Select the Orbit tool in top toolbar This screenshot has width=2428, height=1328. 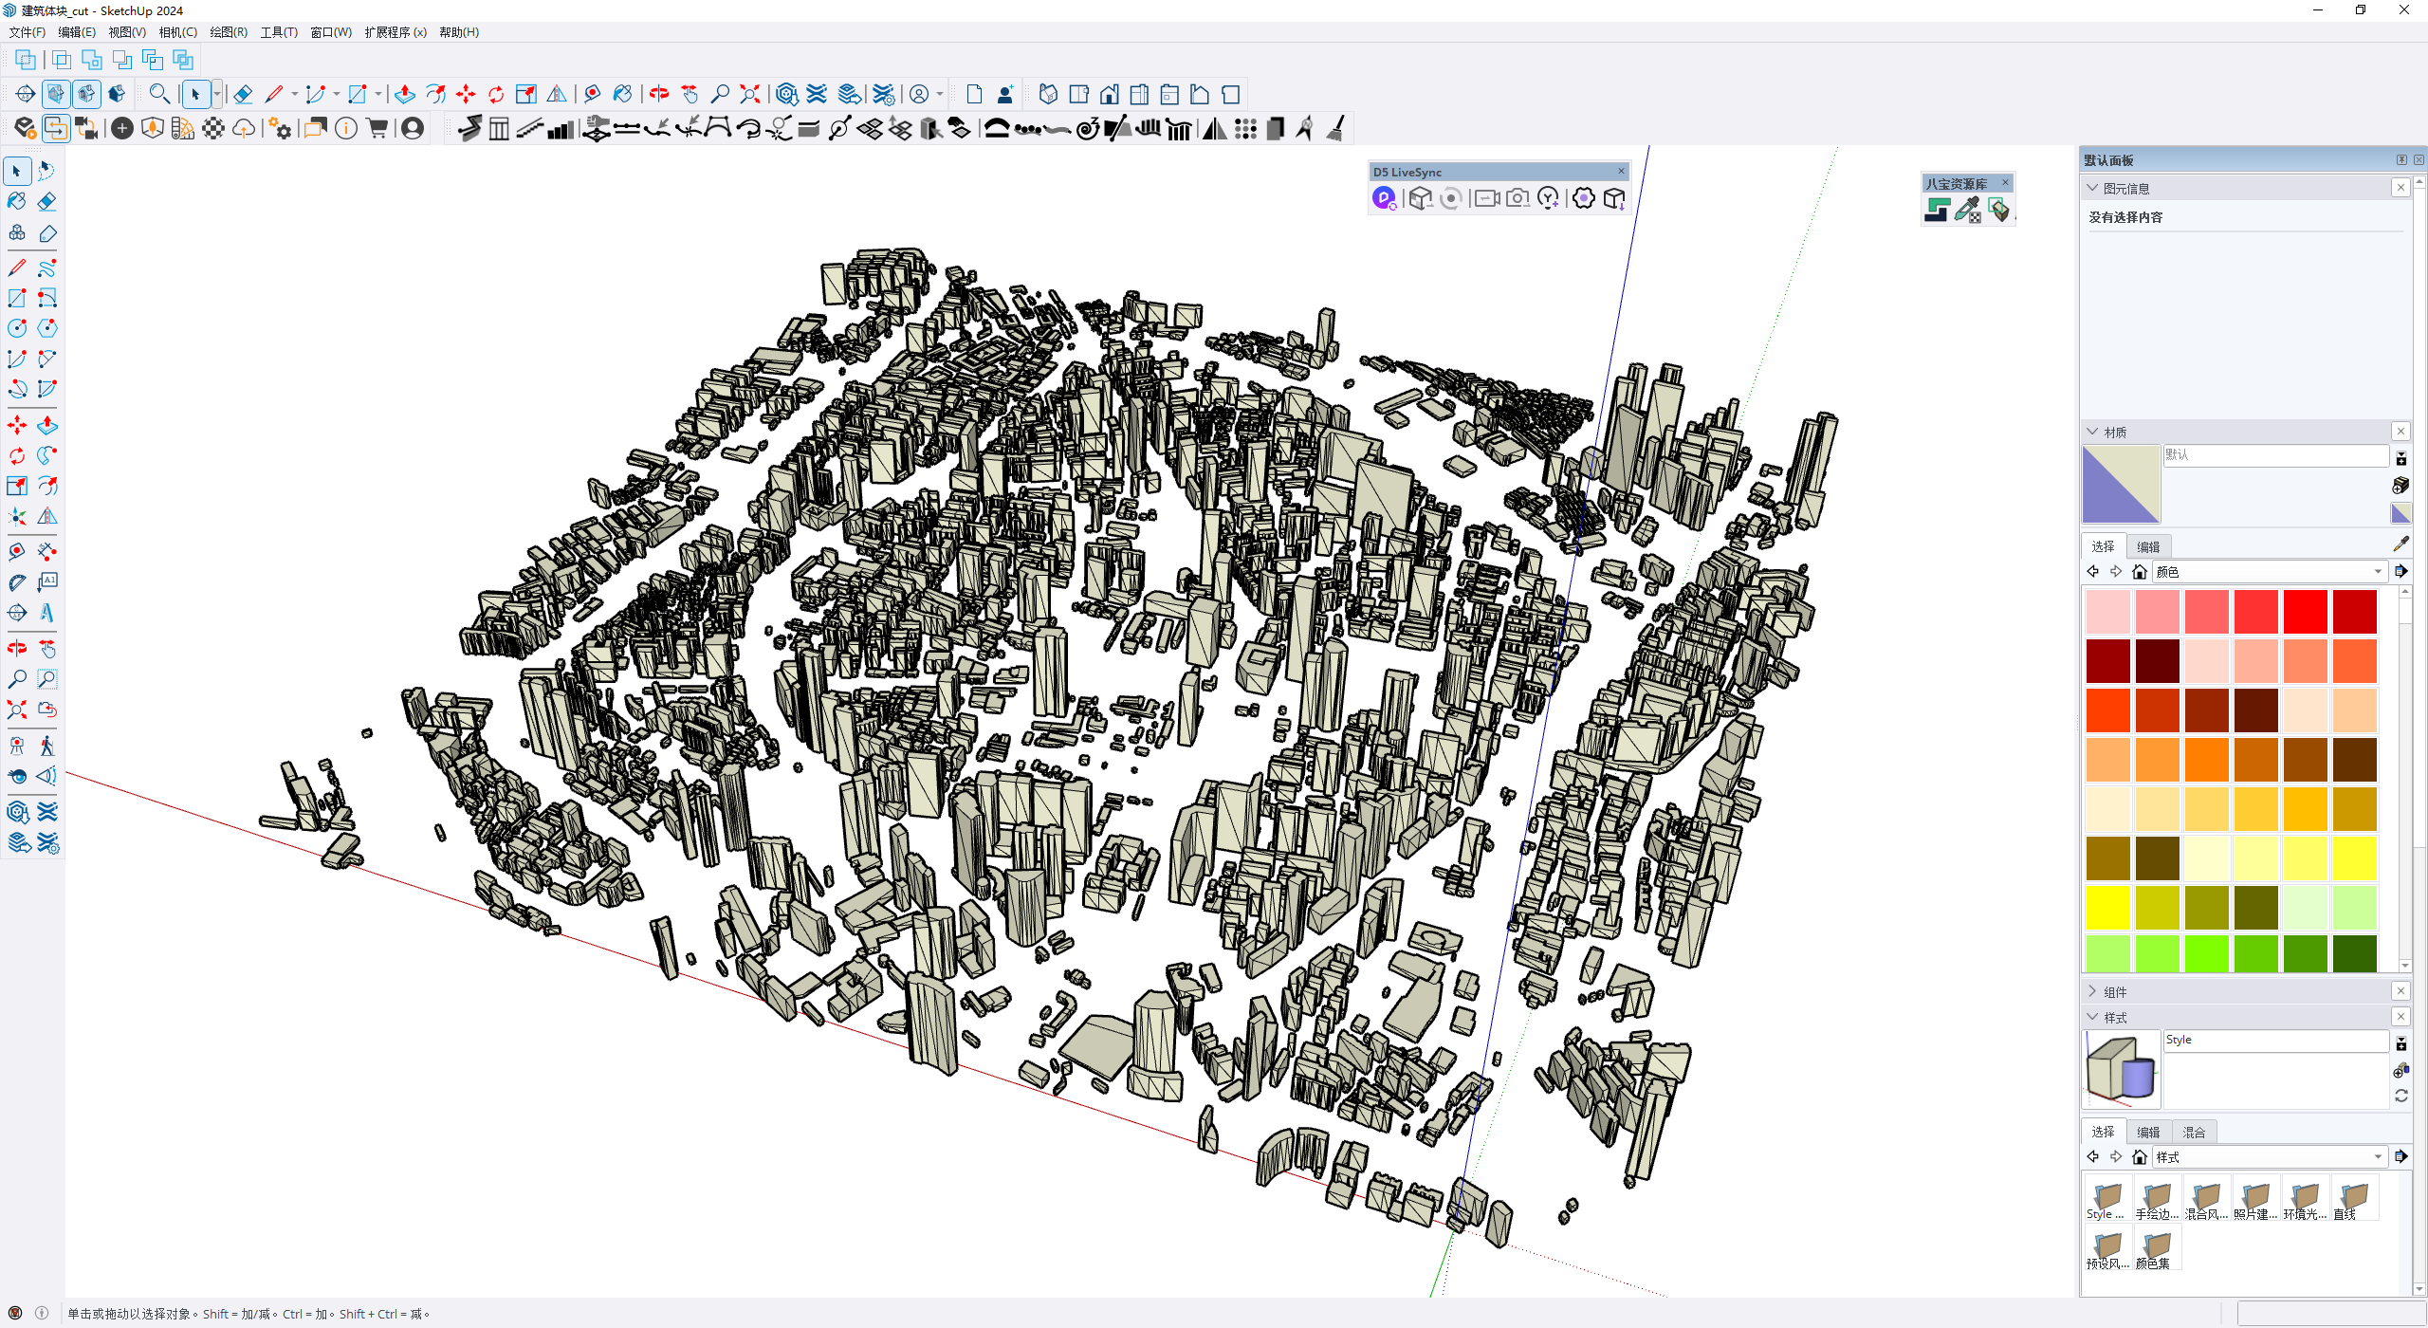click(659, 94)
